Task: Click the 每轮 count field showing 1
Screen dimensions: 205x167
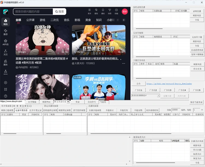Action: coord(197,110)
